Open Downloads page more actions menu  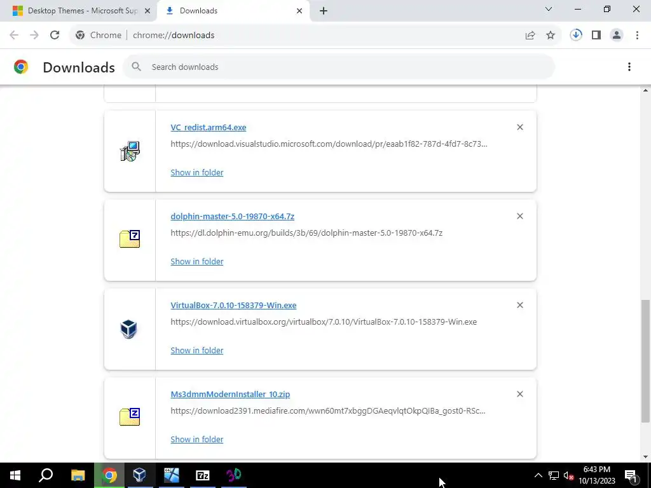coord(629,67)
